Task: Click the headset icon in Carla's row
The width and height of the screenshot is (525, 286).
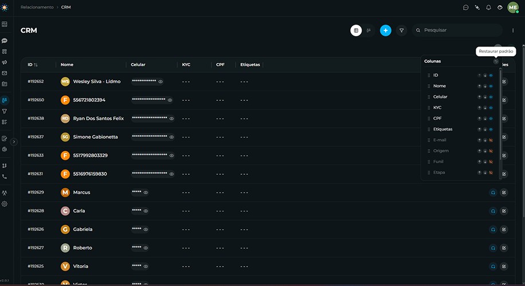Action: coord(493,211)
